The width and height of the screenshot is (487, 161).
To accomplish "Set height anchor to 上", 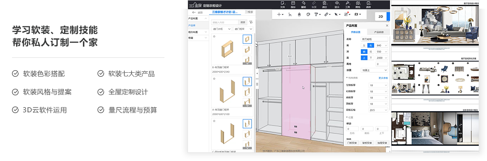I will coord(364,58).
